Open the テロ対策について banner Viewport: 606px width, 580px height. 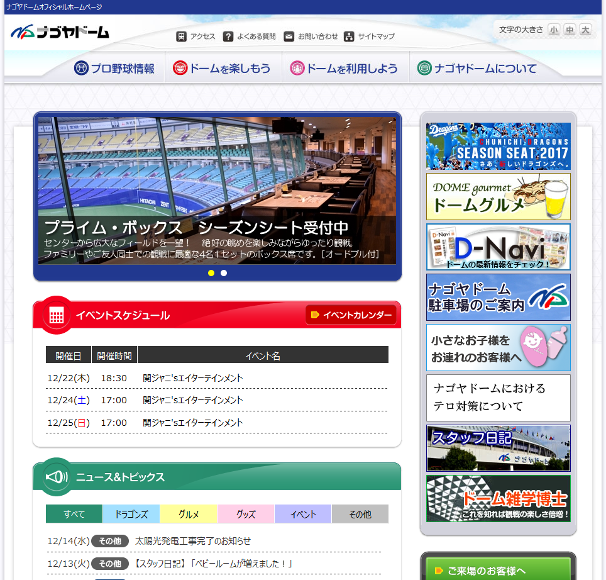click(x=498, y=398)
